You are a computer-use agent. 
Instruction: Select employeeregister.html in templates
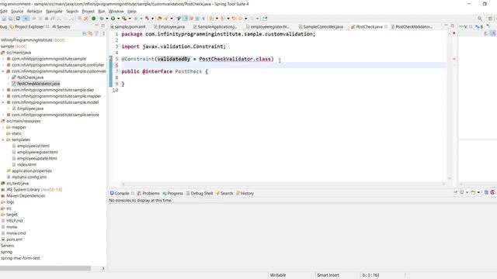click(x=37, y=152)
